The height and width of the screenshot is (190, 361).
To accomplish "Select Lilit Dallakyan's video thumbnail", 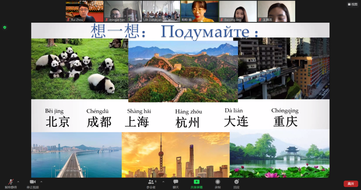I will point(161,11).
